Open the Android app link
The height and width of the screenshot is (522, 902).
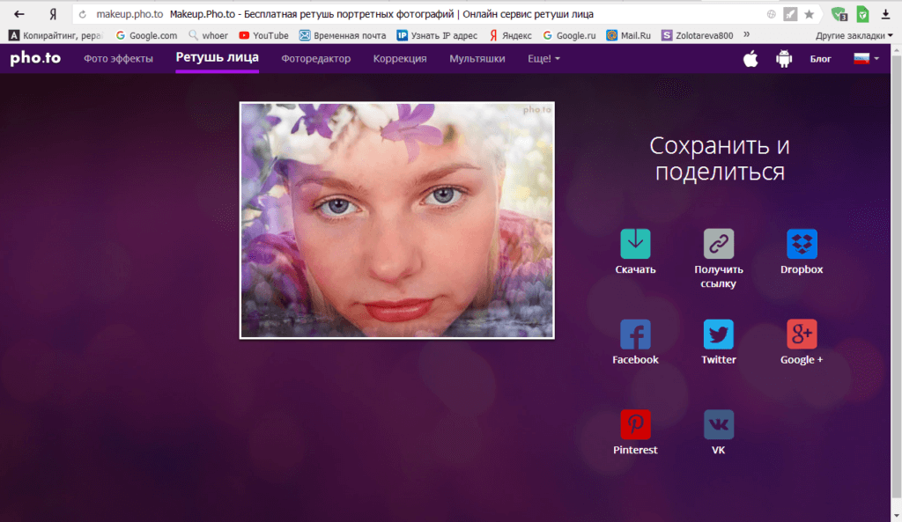784,59
